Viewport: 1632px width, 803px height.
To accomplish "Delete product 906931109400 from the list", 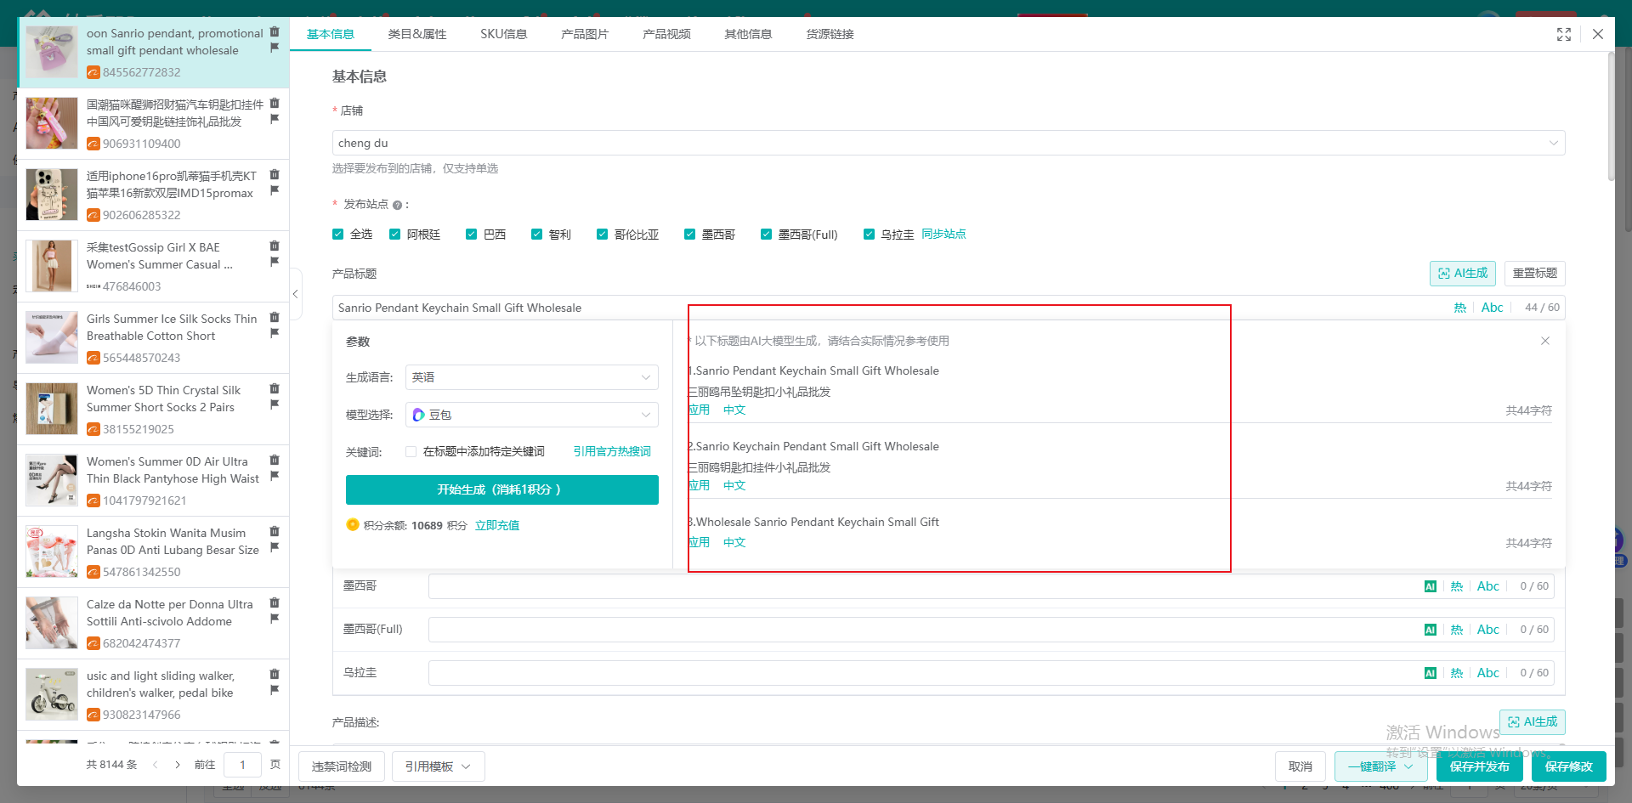I will click(275, 103).
